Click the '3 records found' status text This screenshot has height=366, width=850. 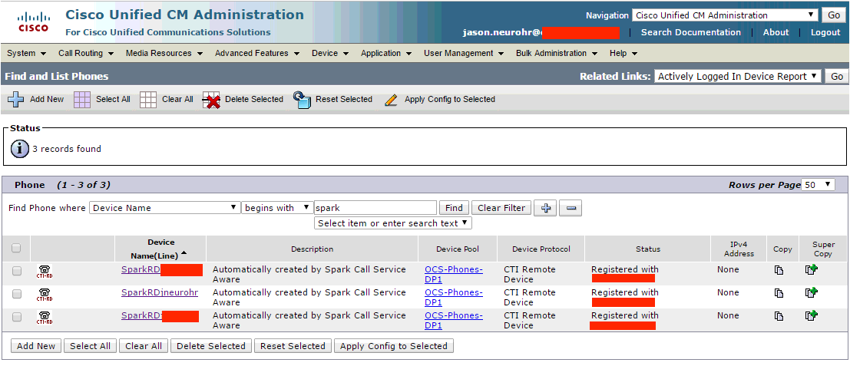67,149
